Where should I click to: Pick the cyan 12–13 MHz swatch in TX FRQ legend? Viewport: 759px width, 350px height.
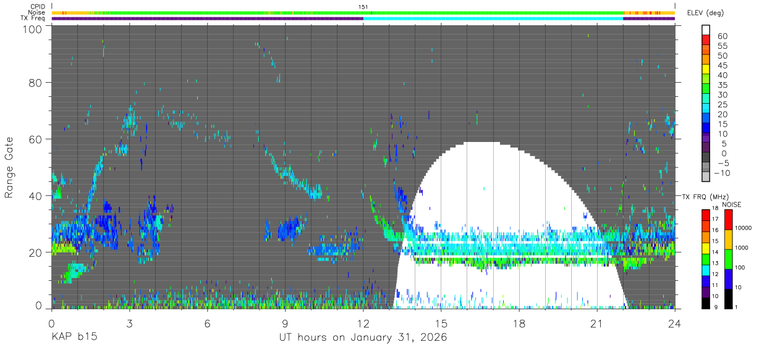[x=706, y=270]
